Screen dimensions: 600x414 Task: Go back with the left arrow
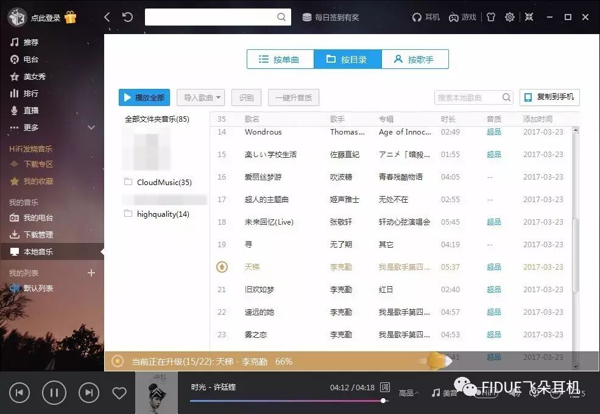[107, 17]
